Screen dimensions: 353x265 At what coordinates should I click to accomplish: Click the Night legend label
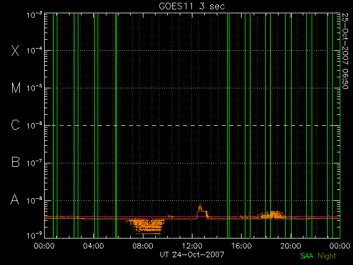point(327,256)
